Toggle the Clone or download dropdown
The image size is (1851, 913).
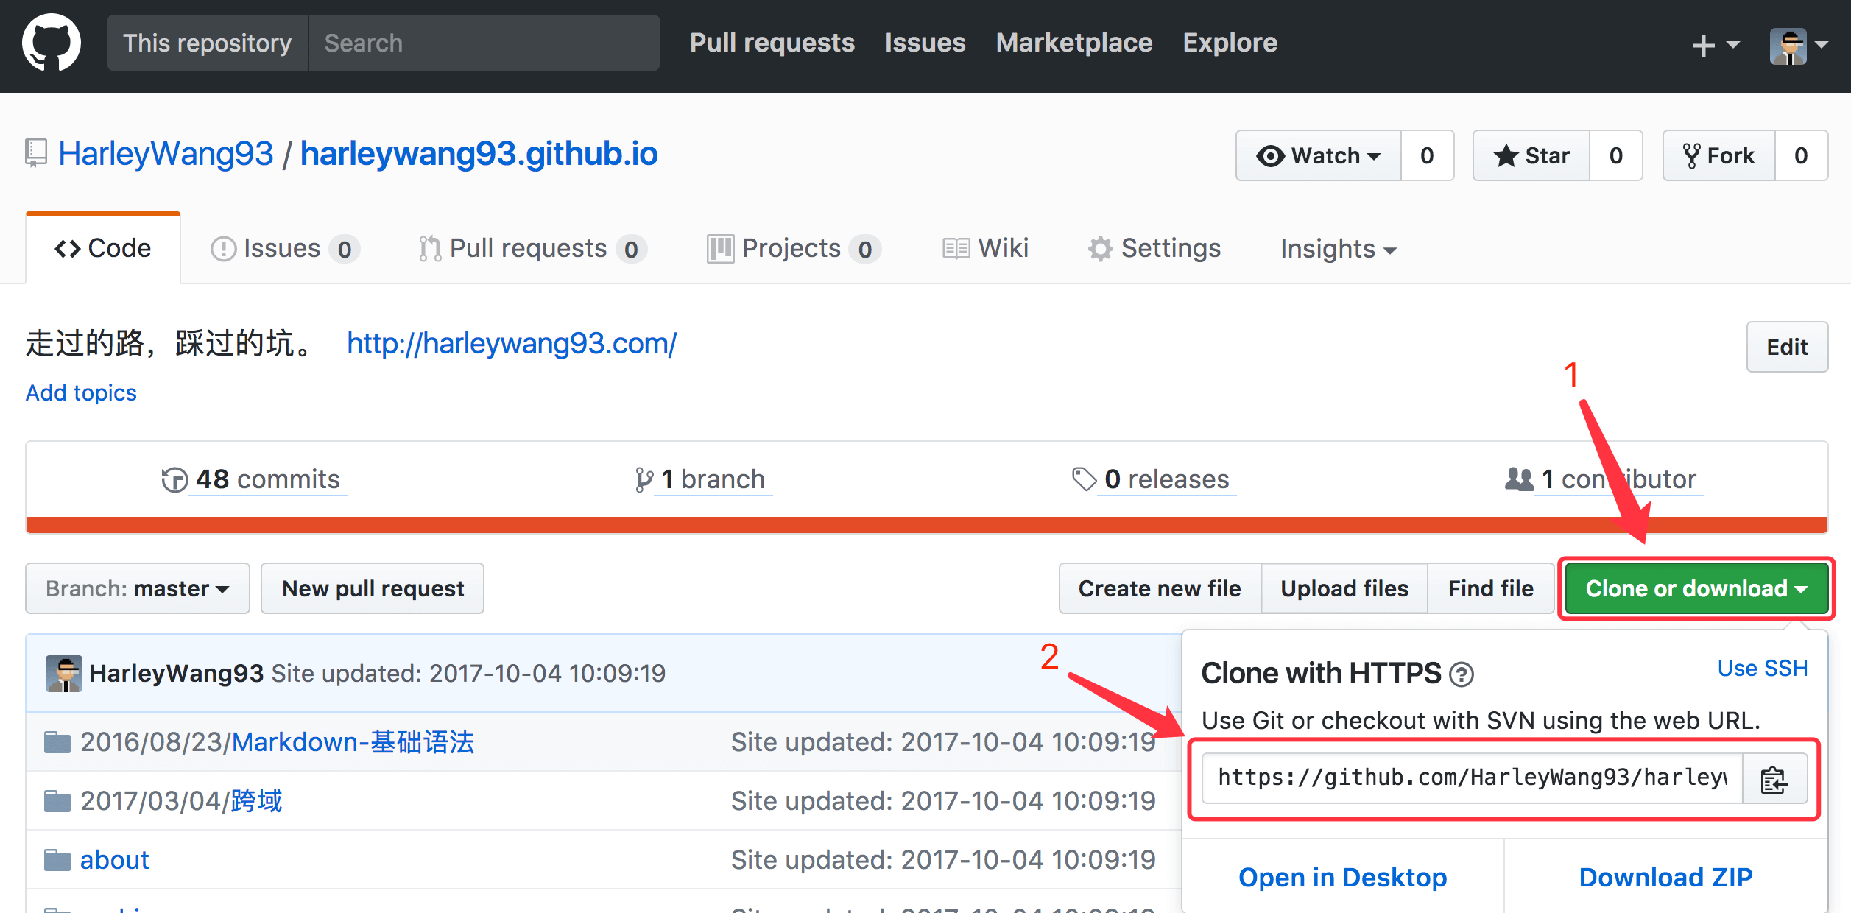tap(1696, 588)
